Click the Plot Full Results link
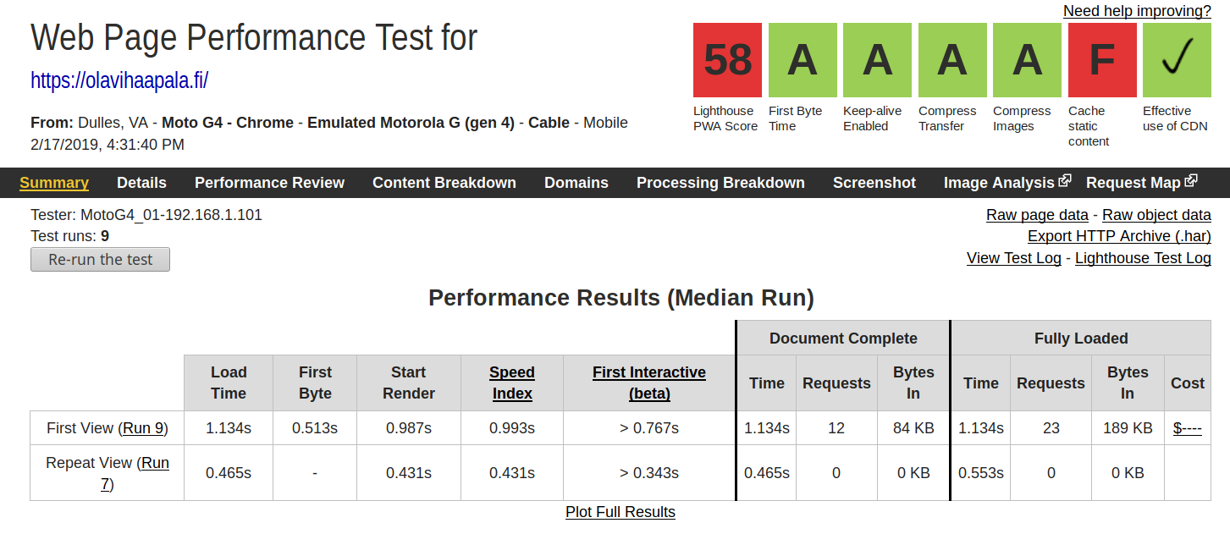Viewport: 1230px width, 534px height. 621,512
